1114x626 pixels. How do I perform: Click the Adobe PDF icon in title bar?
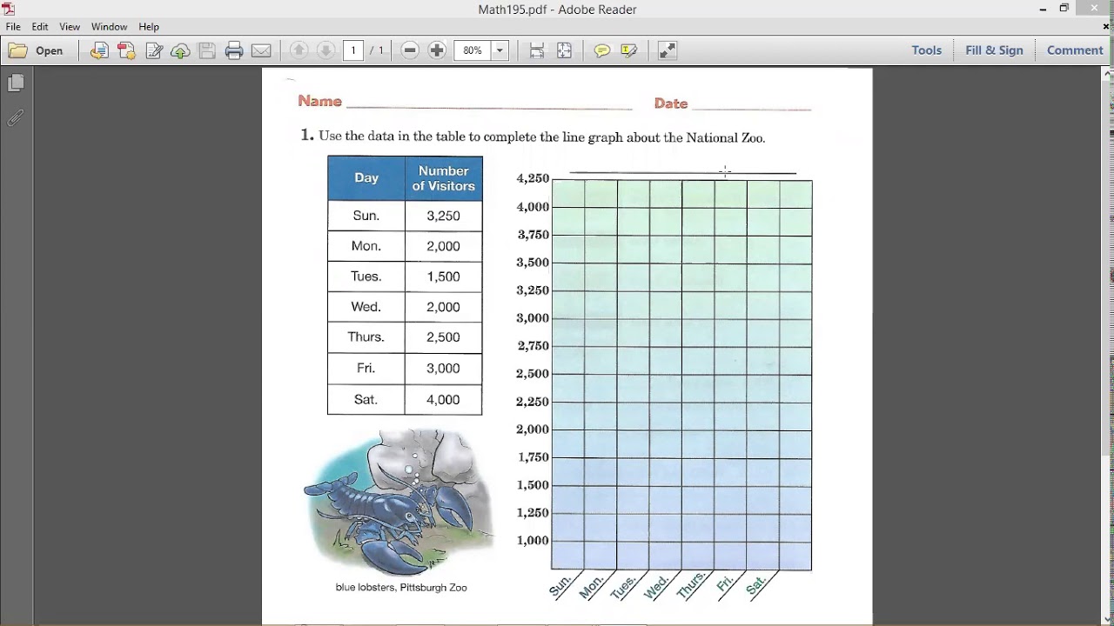click(9, 10)
